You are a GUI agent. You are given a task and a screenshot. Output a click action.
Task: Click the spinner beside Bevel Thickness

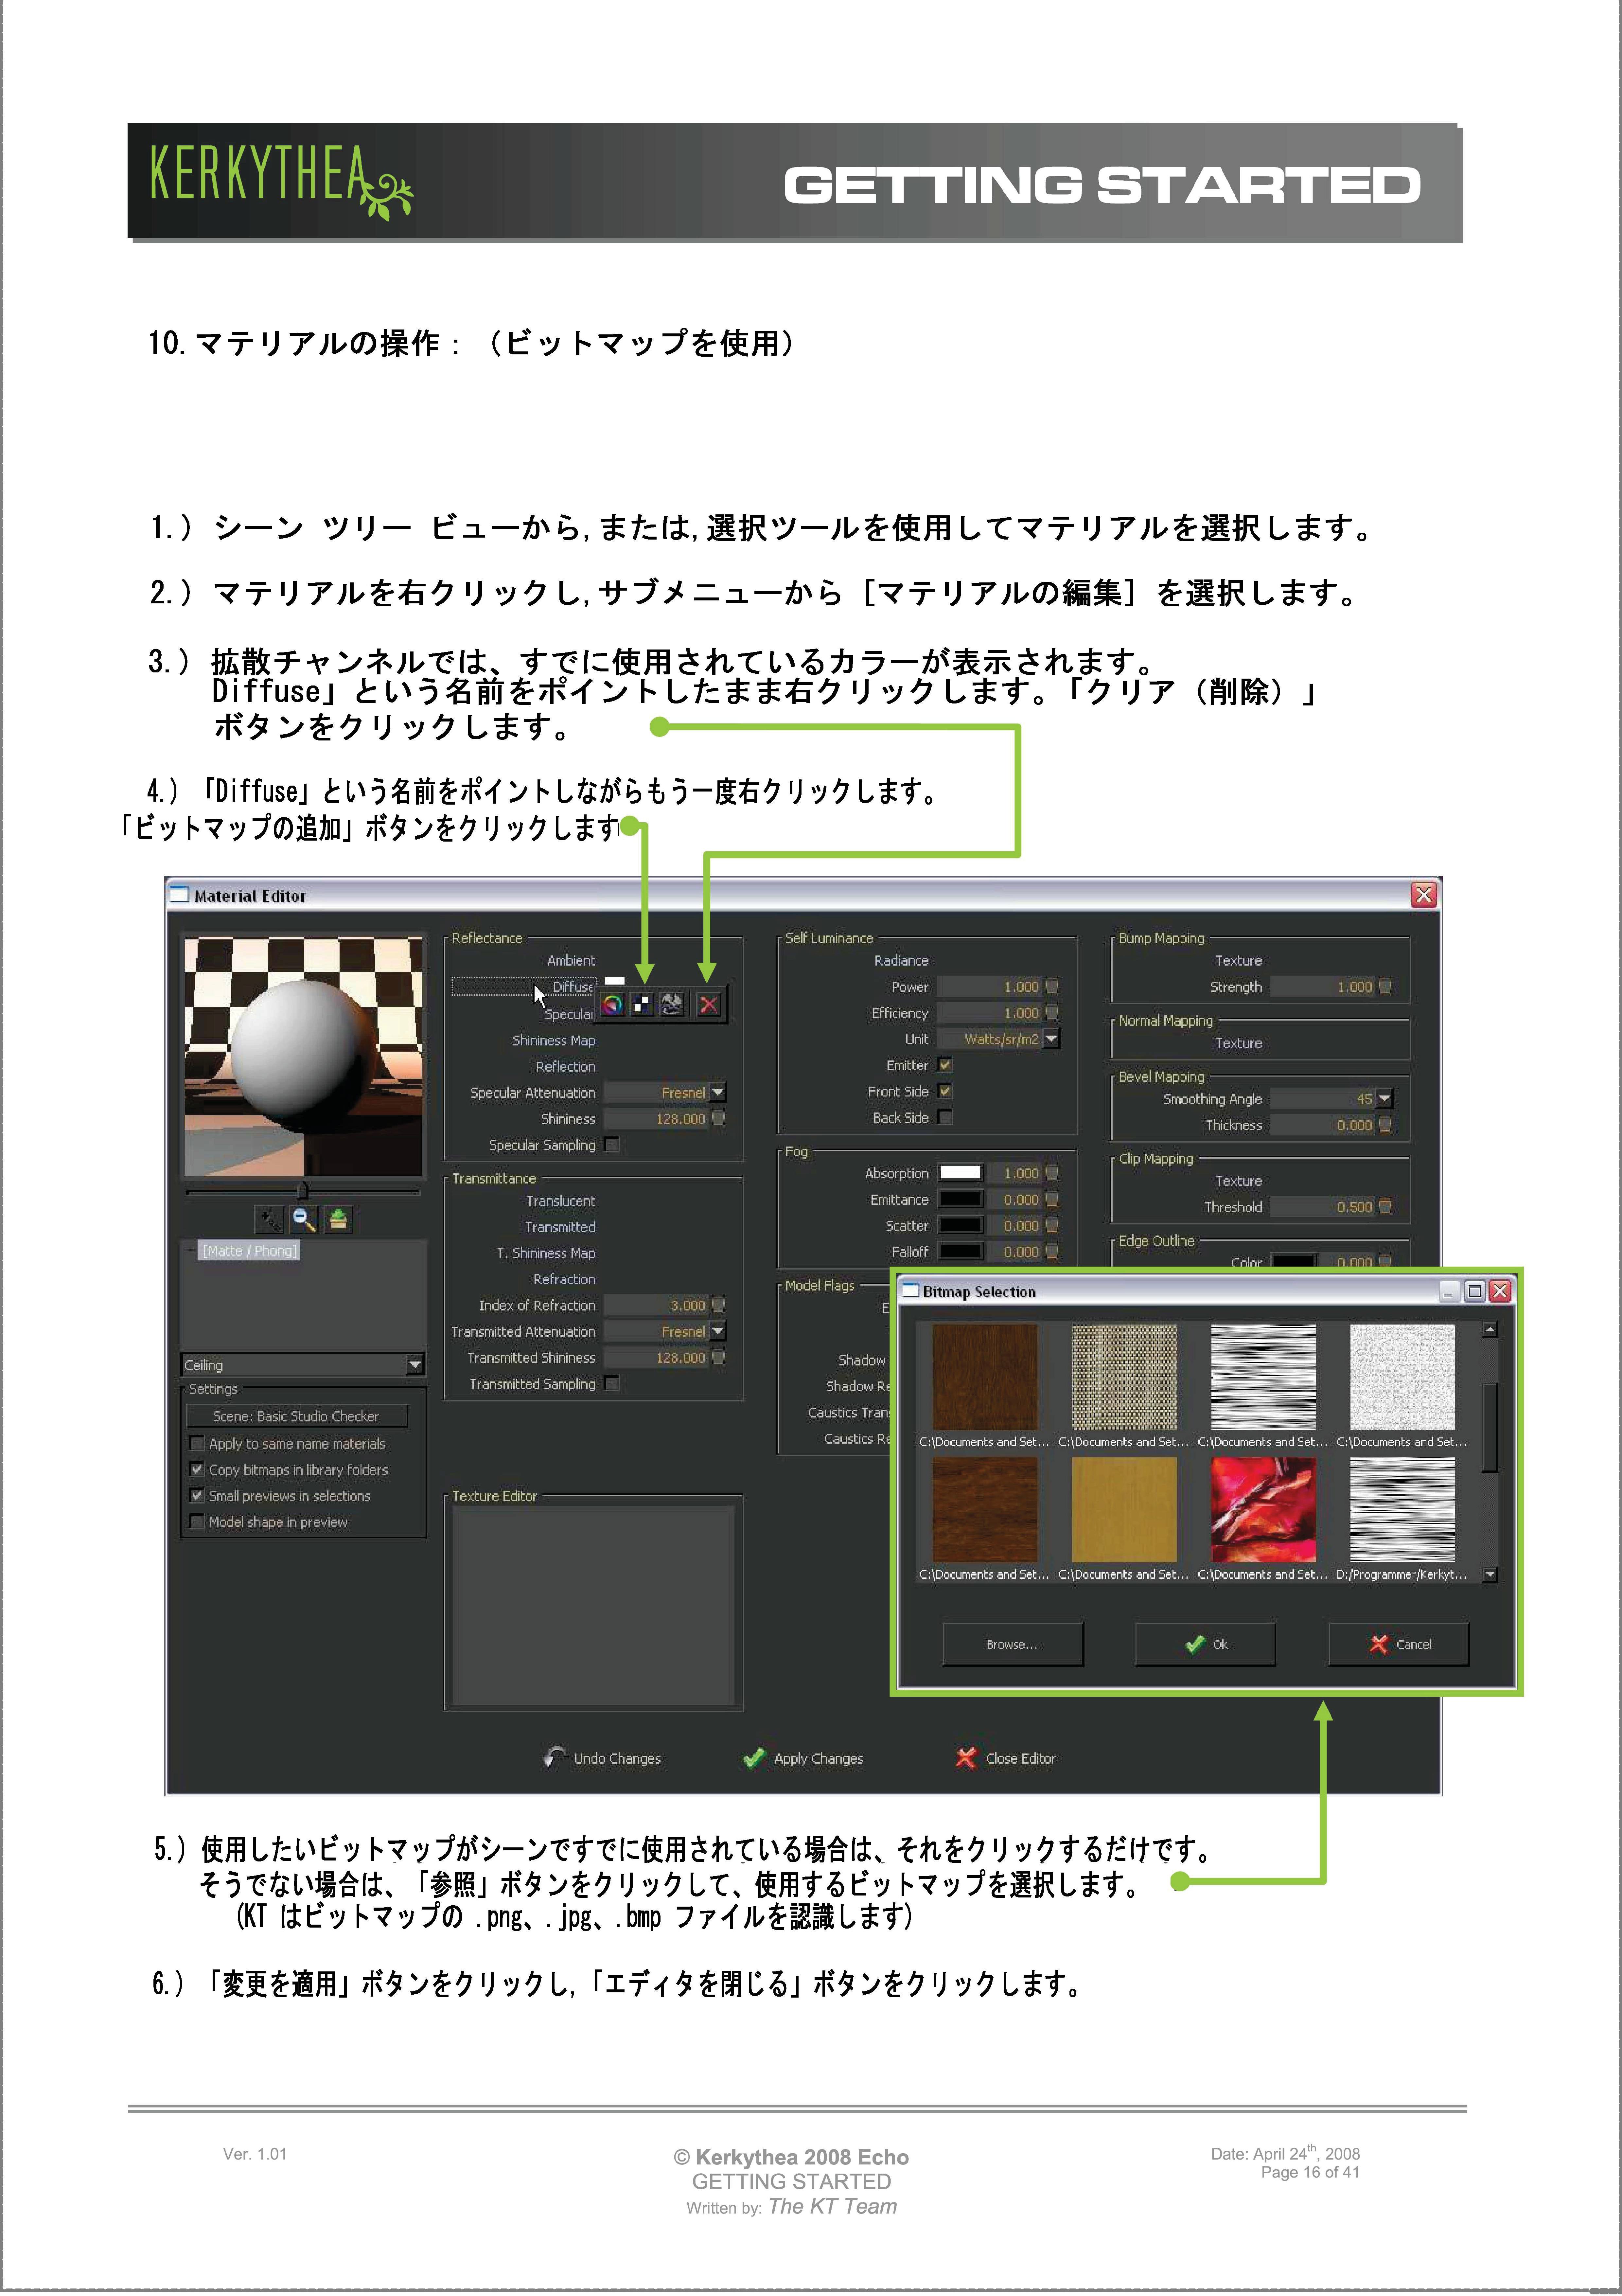tap(1385, 1125)
